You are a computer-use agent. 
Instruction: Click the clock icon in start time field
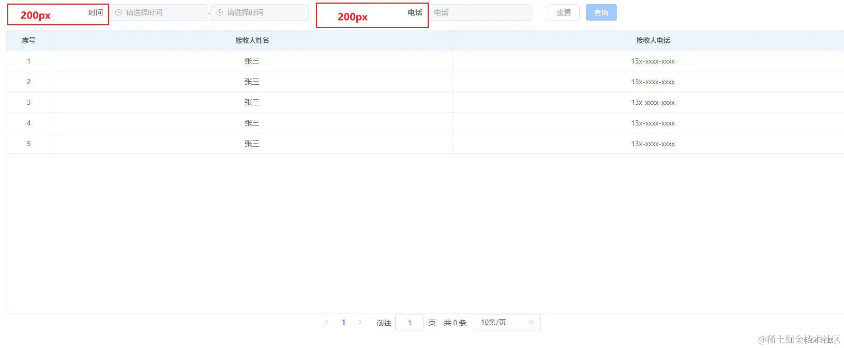pyautogui.click(x=118, y=12)
